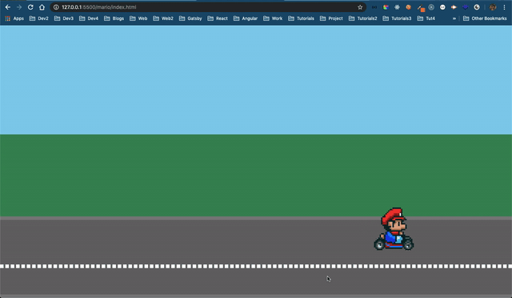Open the Other Bookmarks folder
512x298 pixels.
point(485,18)
